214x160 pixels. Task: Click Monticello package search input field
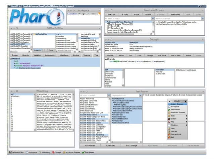[x=128, y=19]
